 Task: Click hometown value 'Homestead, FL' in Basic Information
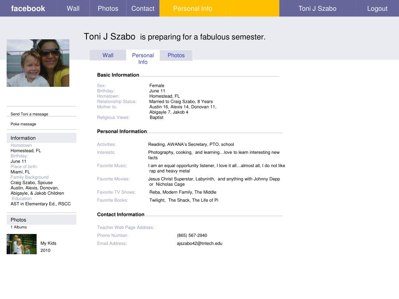[165, 96]
